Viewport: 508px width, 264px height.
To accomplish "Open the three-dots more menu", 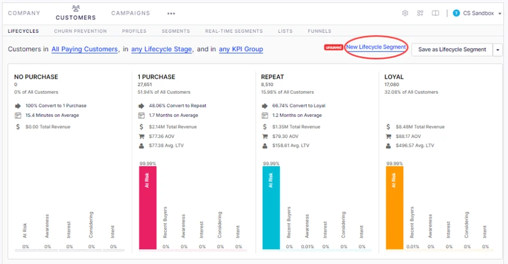I will pos(171,13).
